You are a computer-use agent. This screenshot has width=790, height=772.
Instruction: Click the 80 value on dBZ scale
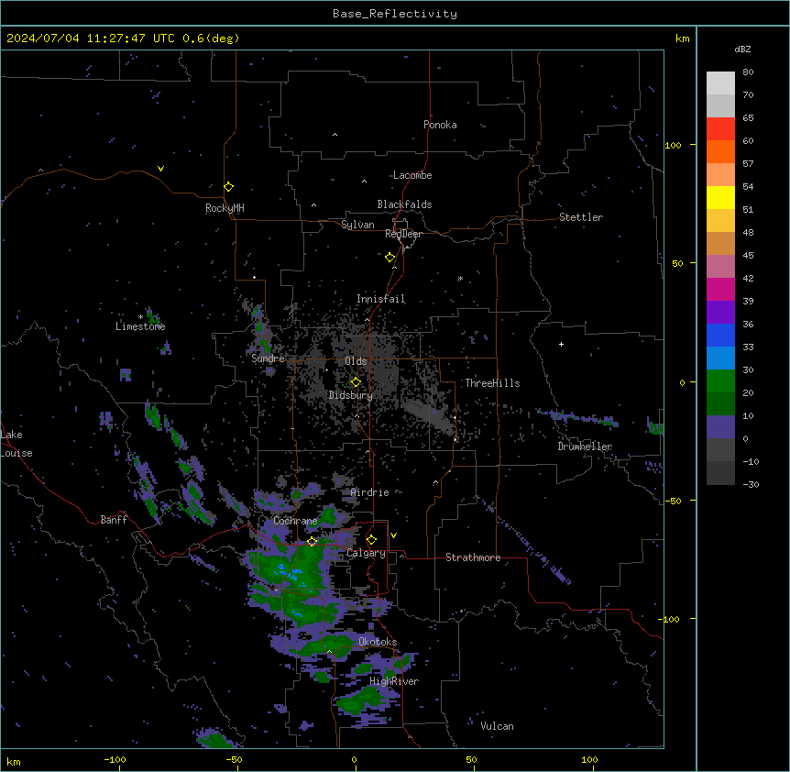(x=748, y=72)
